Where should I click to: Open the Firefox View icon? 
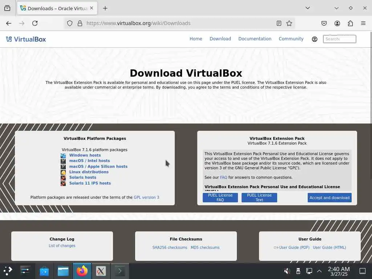coord(7,8)
